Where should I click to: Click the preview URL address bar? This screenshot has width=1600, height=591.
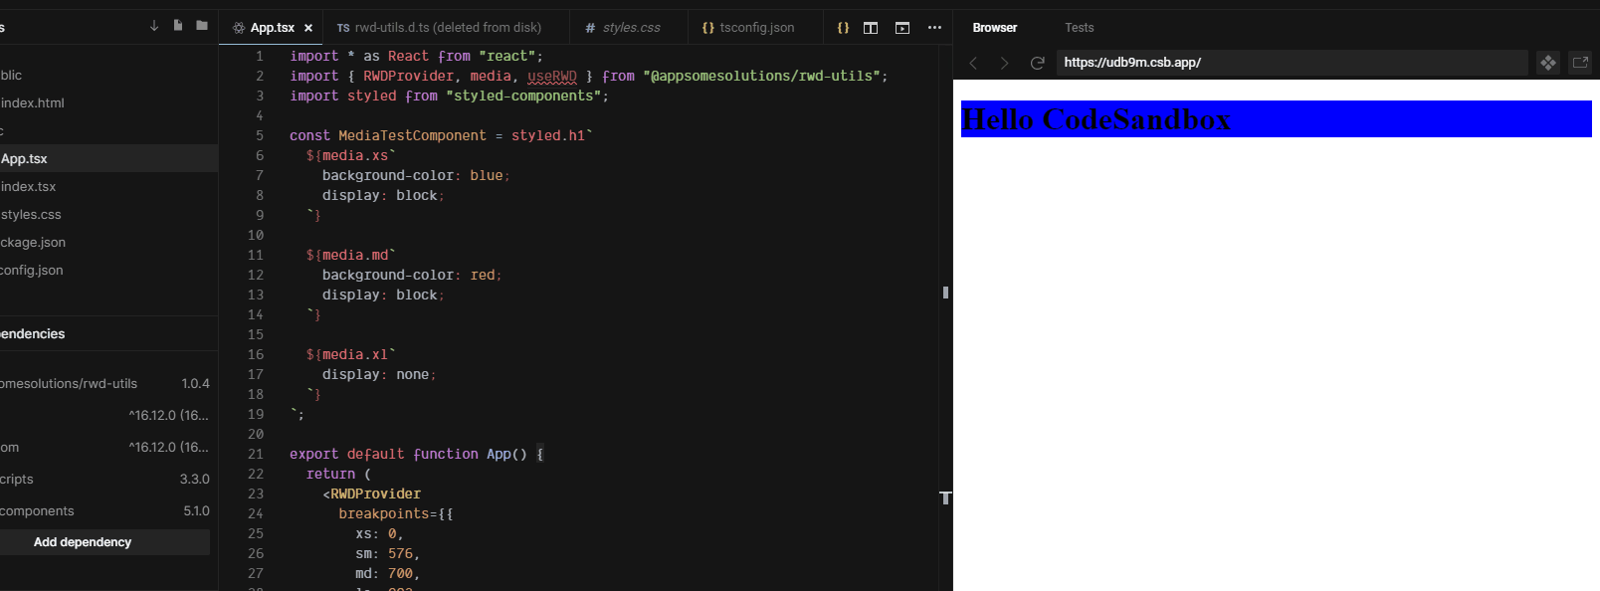[1292, 63]
